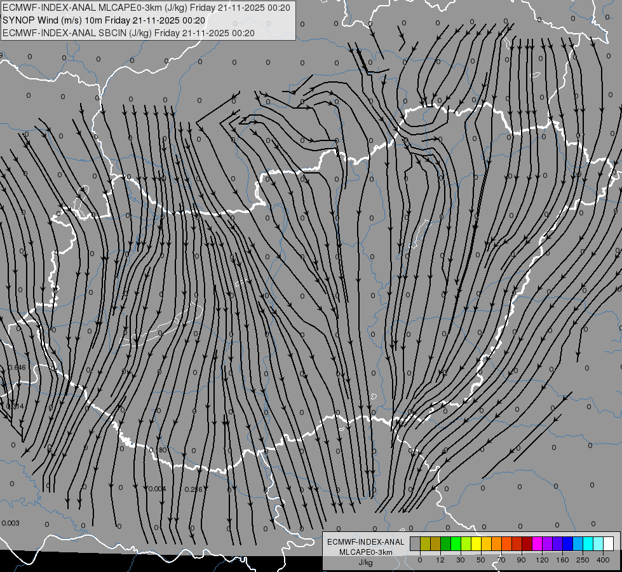Select the gray legend swatch

point(416,544)
